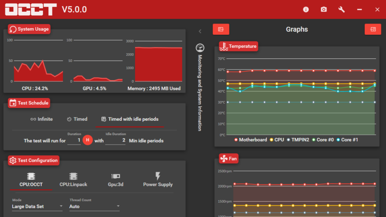Toggle Core #1 series in temperature legend

347,140
